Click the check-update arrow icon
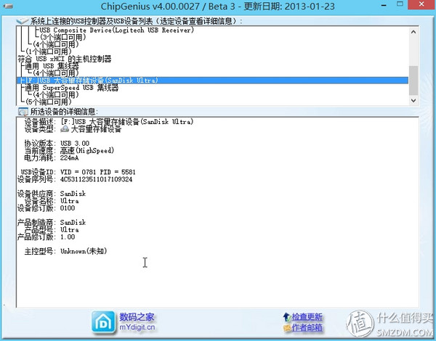The height and width of the screenshot is (341, 436). [287, 317]
